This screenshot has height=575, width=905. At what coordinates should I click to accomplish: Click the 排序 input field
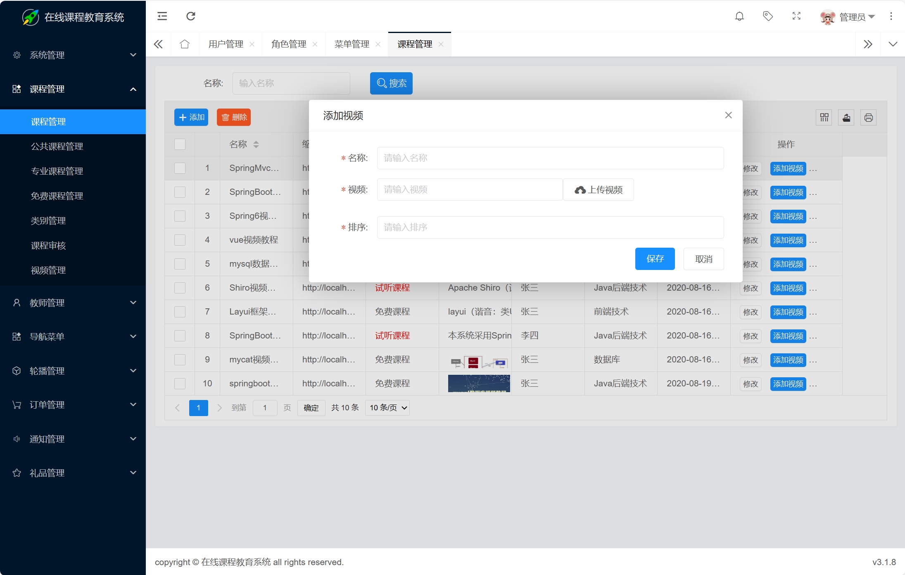[550, 227]
